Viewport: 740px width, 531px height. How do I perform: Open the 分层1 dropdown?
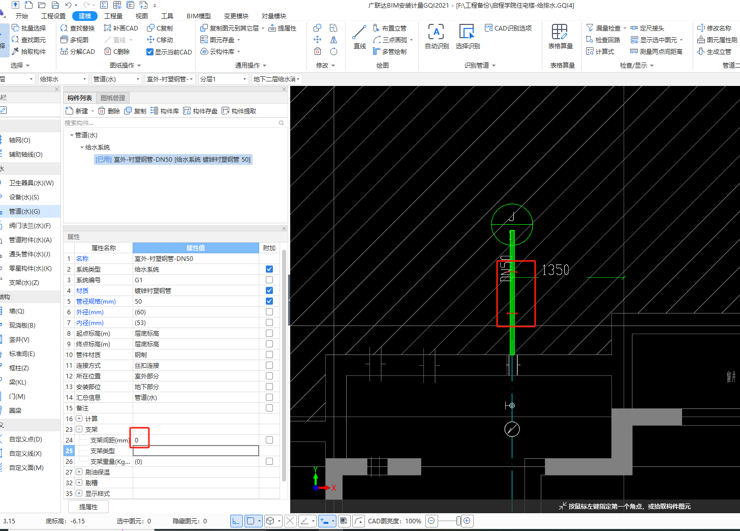tap(223, 79)
